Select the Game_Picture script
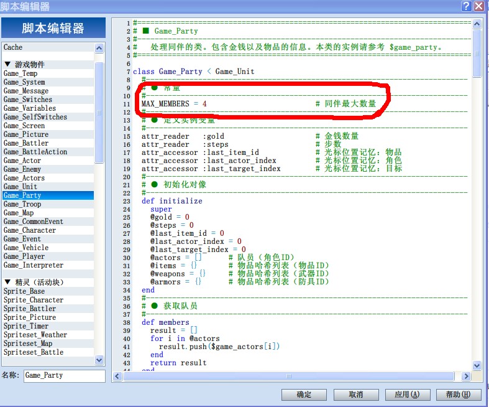 (x=48, y=134)
